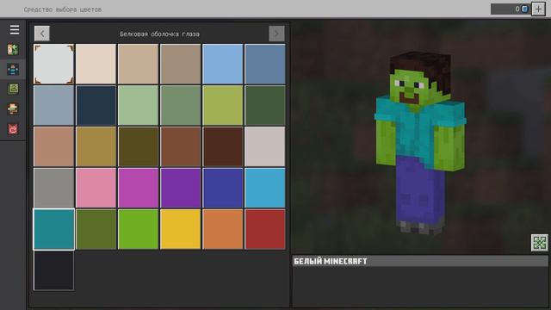
Task: Select the steel blue swatch in top row
Action: (x=265, y=64)
